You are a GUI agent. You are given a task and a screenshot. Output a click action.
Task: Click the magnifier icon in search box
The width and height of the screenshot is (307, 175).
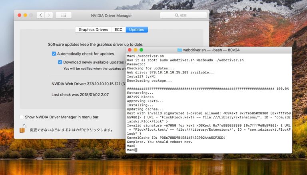pos(176,15)
